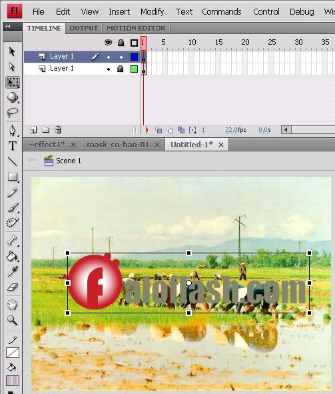Choose the Free Transform tool

click(13, 83)
